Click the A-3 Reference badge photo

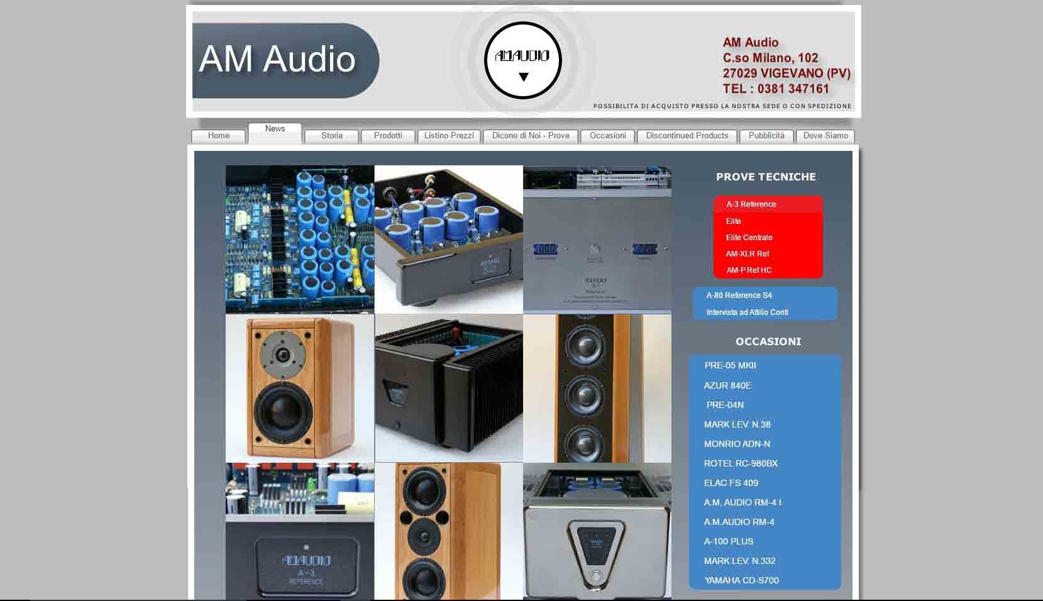[x=300, y=532]
